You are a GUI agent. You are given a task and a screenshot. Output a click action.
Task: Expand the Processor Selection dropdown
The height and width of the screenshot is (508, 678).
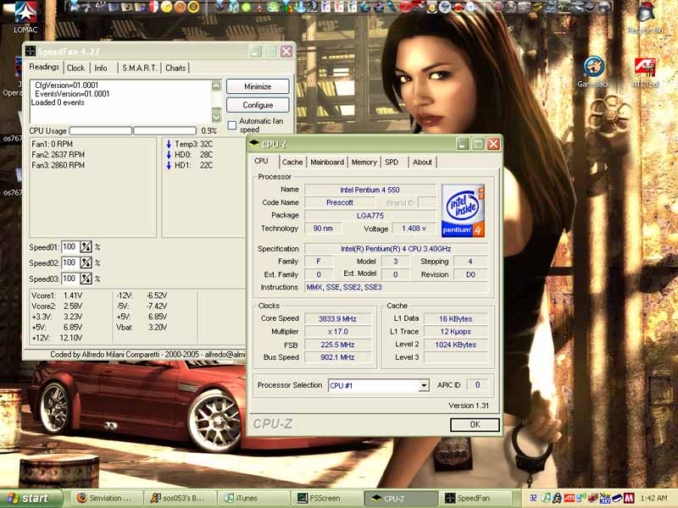click(424, 385)
